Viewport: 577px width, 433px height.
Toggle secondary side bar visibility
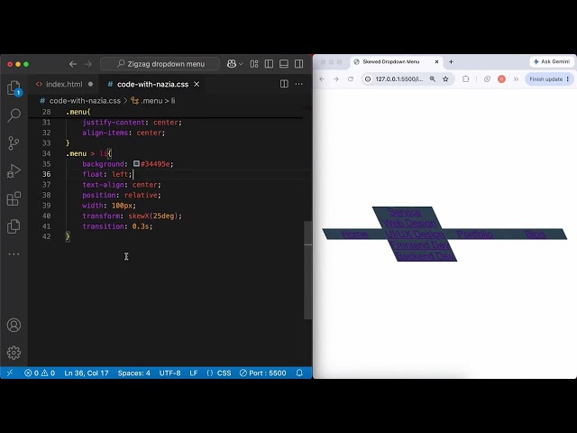coord(298,64)
